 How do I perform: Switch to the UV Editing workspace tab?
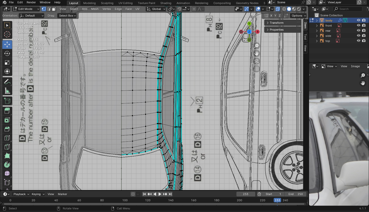(125, 3)
